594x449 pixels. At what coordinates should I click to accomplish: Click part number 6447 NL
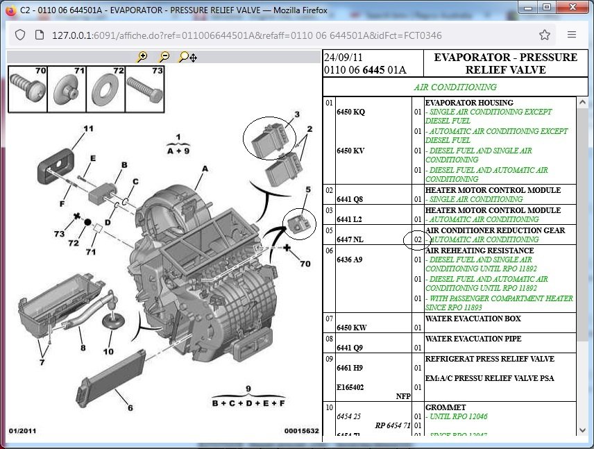click(x=350, y=239)
